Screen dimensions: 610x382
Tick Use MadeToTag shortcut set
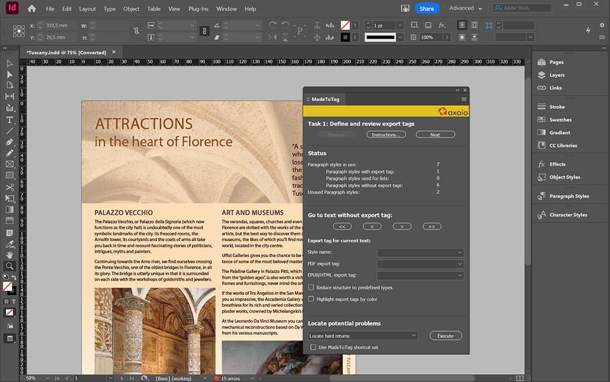point(313,347)
